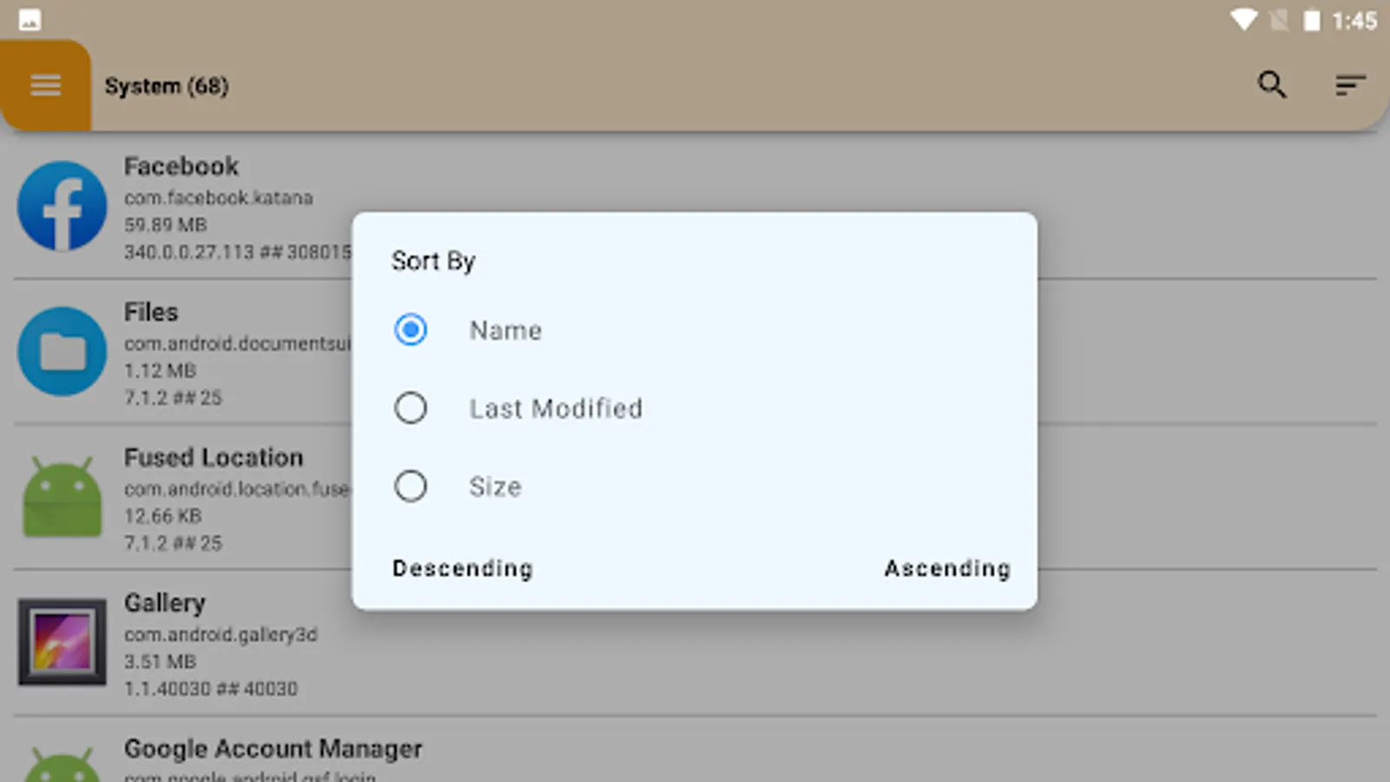The height and width of the screenshot is (782, 1390).
Task: Open the sort options icon
Action: tap(1350, 84)
